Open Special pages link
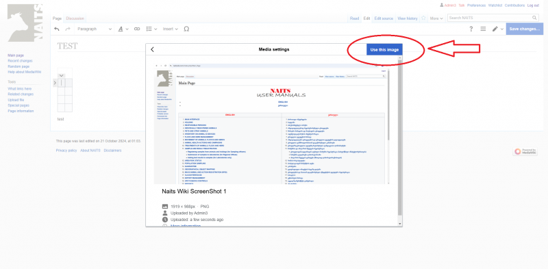This screenshot has width=548, height=269. [x=18, y=105]
